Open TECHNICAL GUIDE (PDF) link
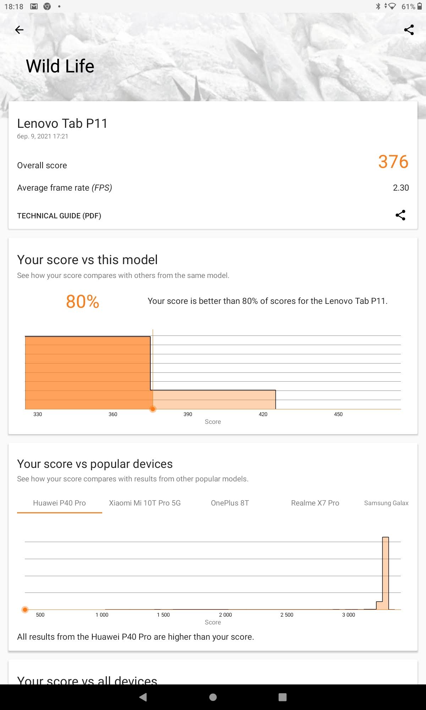 click(59, 216)
